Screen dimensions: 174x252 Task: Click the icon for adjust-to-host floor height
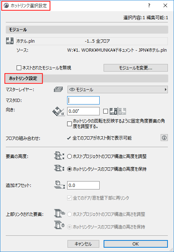click(x=59, y=156)
